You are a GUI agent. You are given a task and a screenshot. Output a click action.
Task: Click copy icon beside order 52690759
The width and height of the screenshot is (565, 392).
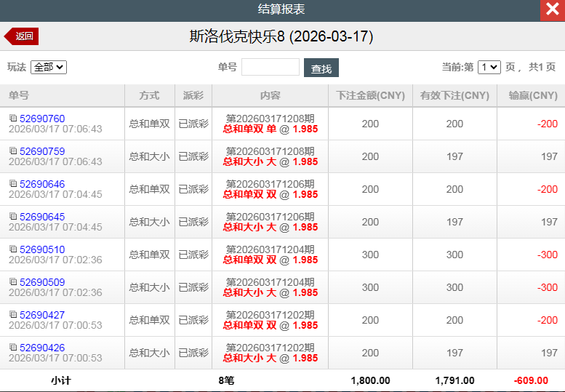coord(13,151)
